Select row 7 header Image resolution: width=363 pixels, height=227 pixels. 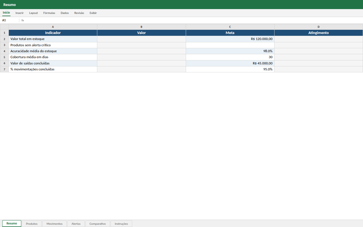point(4,69)
